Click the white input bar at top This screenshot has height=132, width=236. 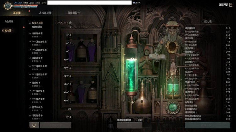point(89,3)
